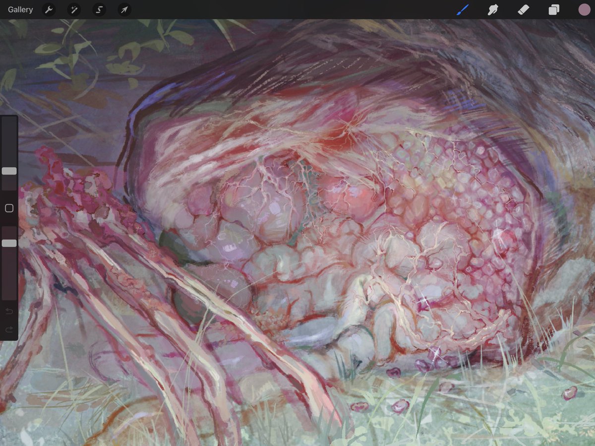Open the active color picker swatch
Image resolution: width=595 pixels, height=446 pixels.
[x=584, y=9]
